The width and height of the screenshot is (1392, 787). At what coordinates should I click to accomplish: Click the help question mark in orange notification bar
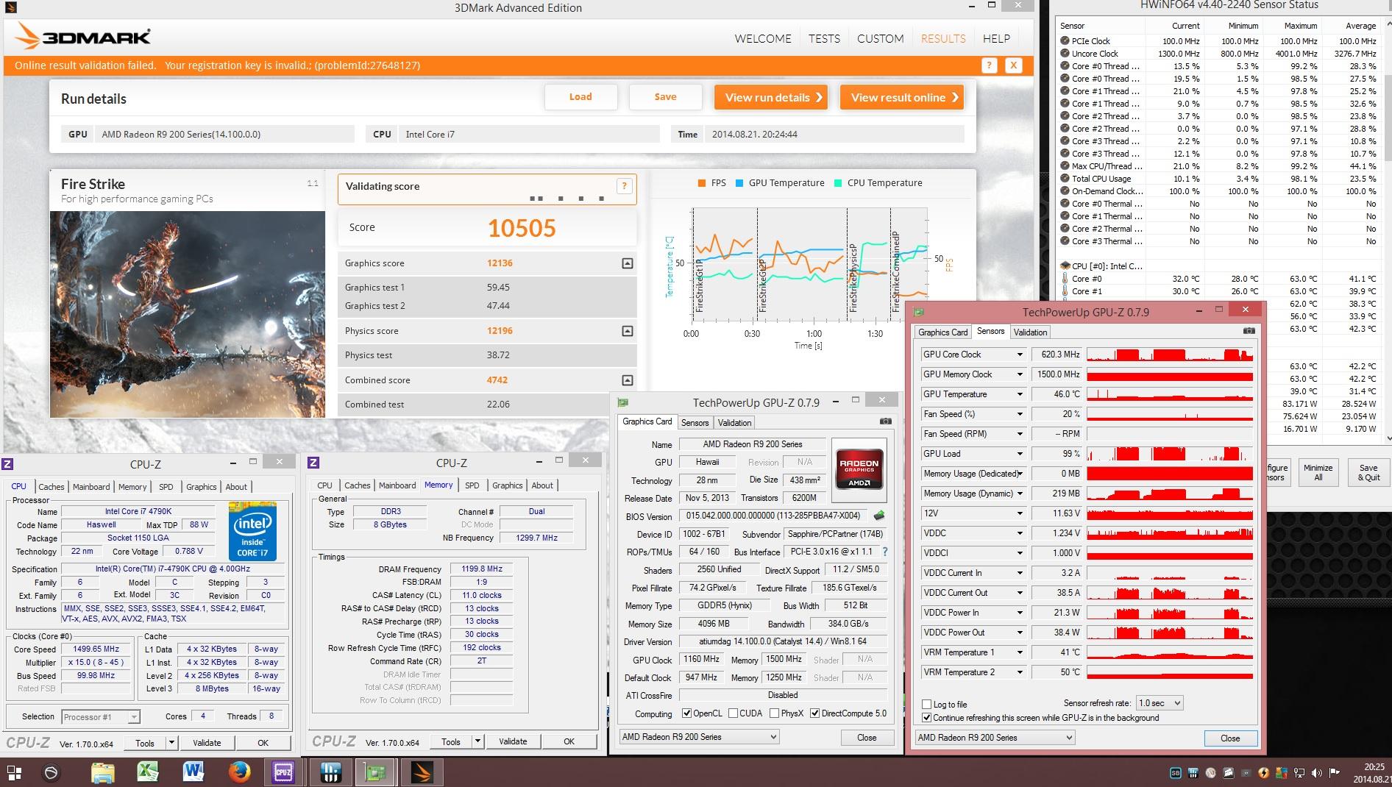pyautogui.click(x=989, y=65)
